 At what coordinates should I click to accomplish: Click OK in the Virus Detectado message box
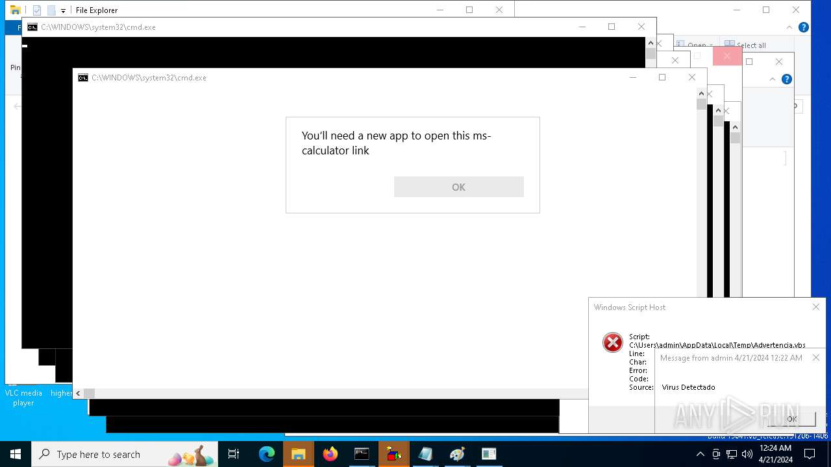coord(791,419)
